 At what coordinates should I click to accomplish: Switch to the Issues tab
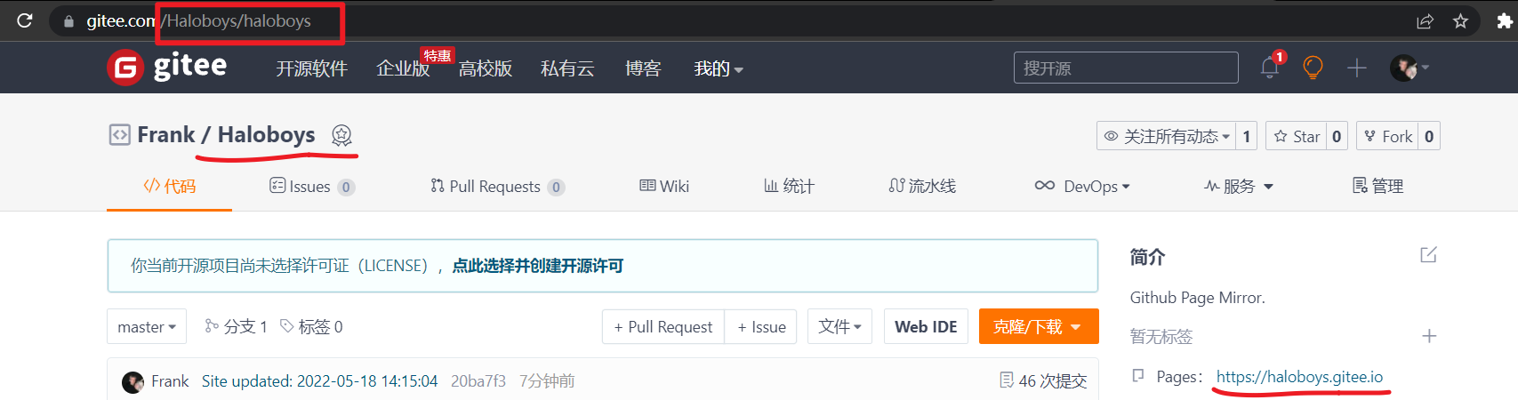312,186
